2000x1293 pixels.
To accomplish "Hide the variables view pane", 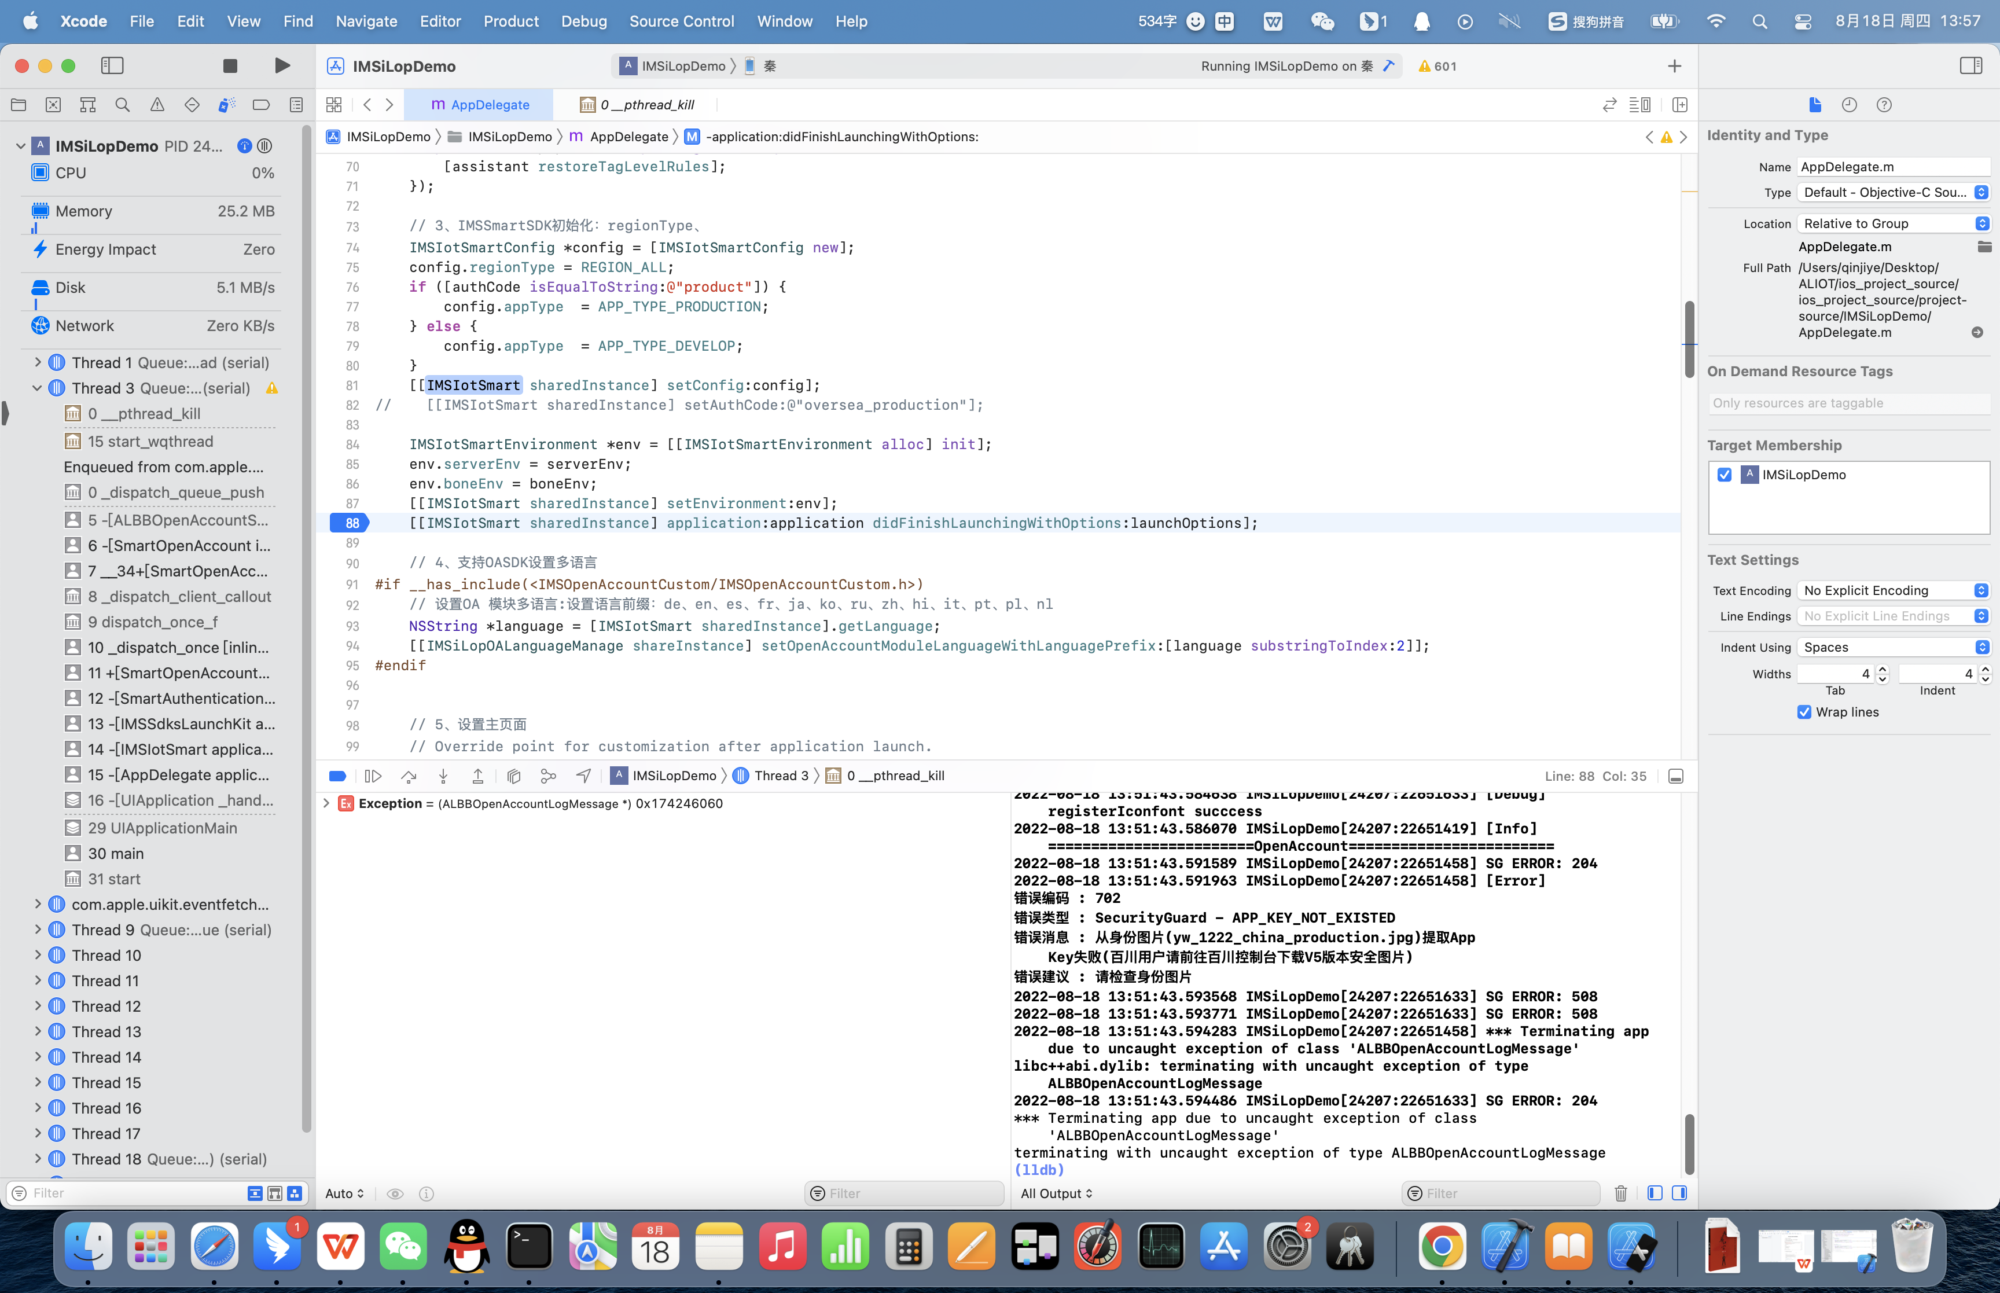I will click(x=1655, y=1193).
